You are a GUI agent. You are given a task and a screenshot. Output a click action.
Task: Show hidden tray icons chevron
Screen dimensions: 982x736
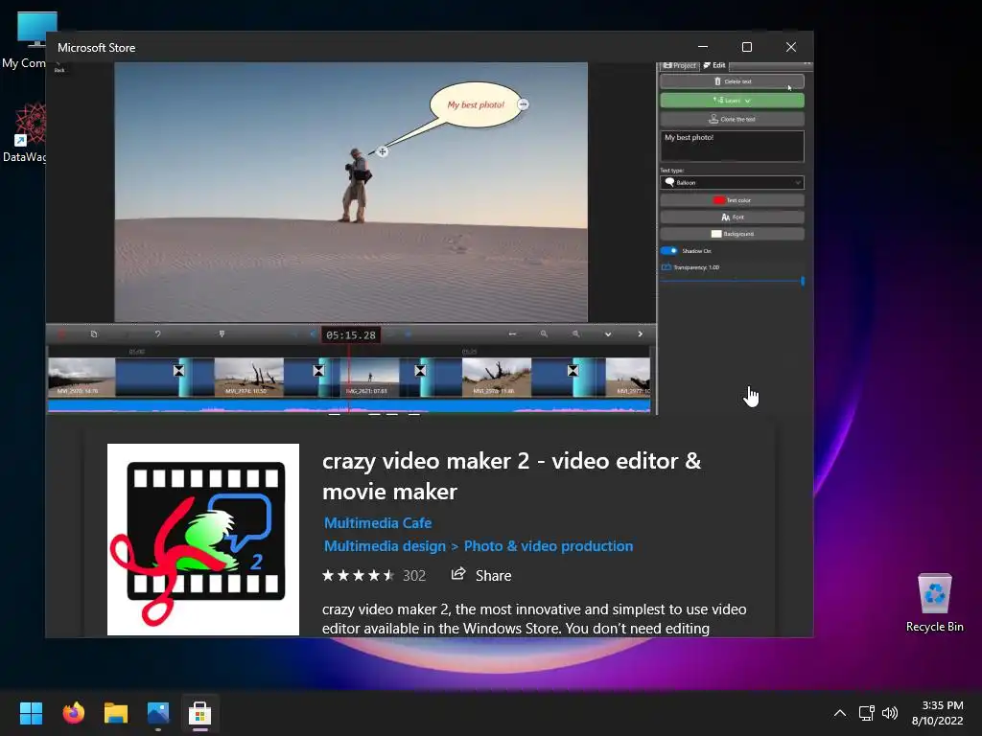(x=840, y=713)
